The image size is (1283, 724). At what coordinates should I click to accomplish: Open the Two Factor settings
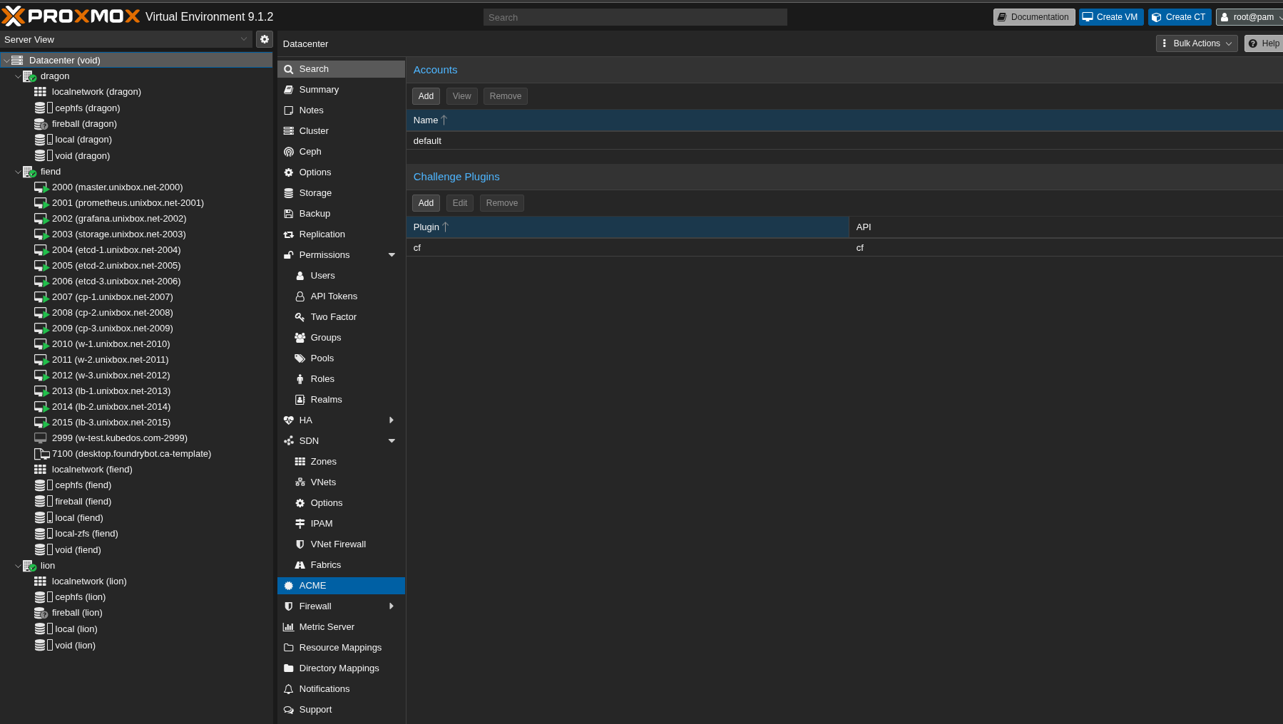tap(332, 316)
